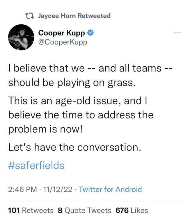Click the blue verified badge

[x=90, y=33]
